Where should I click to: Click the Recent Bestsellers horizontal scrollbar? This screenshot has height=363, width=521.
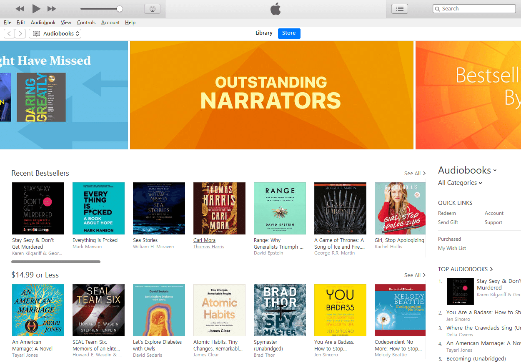pos(56,262)
